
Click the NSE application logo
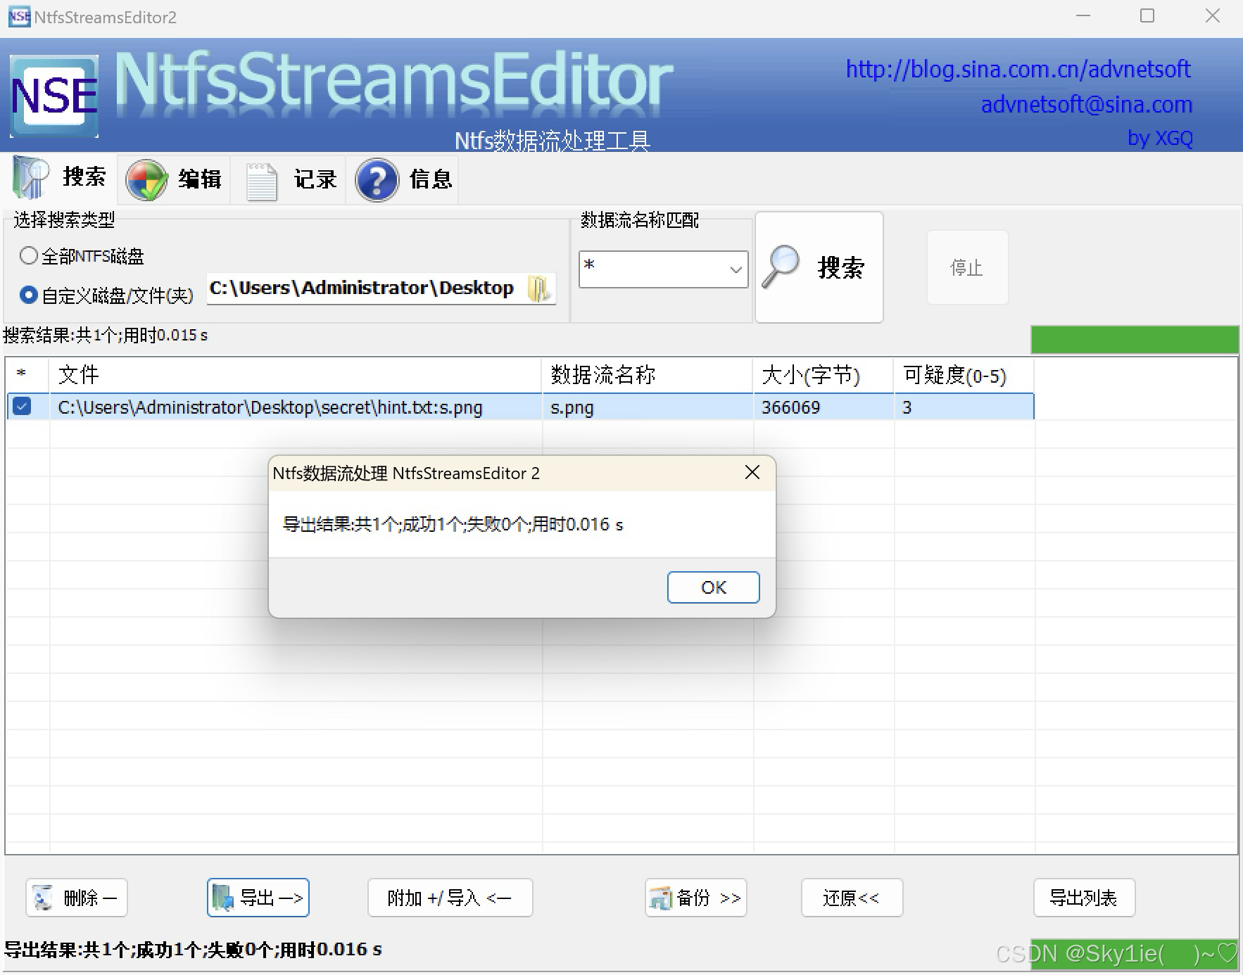54,96
